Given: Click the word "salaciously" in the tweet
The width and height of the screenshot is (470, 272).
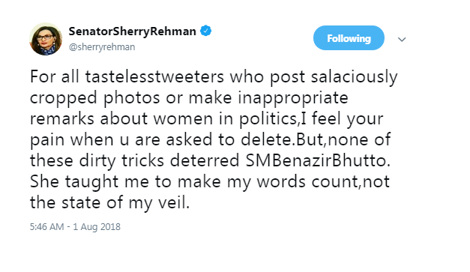Looking at the screenshot, I should tap(355, 77).
